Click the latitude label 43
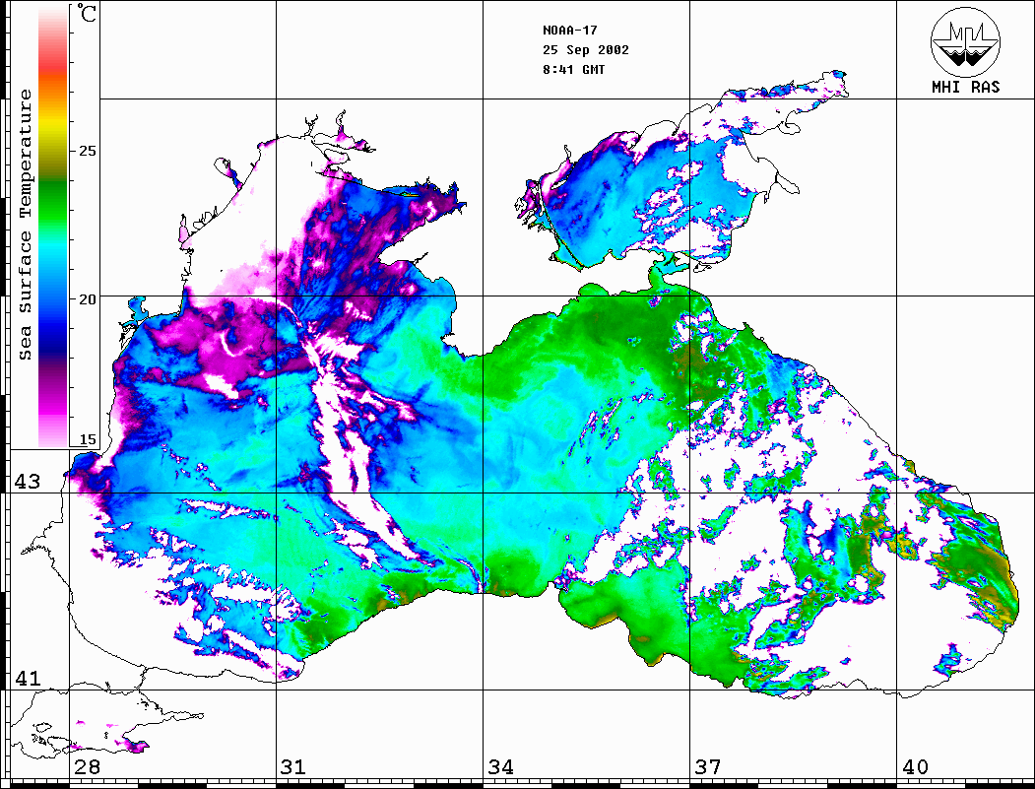 28,482
